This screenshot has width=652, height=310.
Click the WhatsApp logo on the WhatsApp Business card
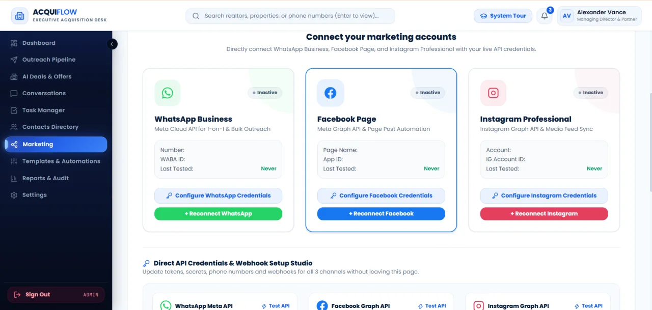click(168, 93)
